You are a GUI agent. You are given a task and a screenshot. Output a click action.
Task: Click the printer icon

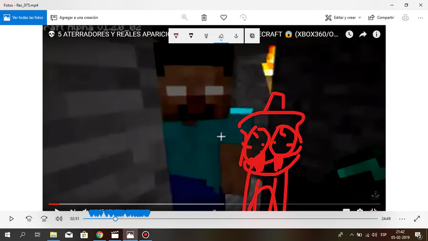click(x=405, y=18)
